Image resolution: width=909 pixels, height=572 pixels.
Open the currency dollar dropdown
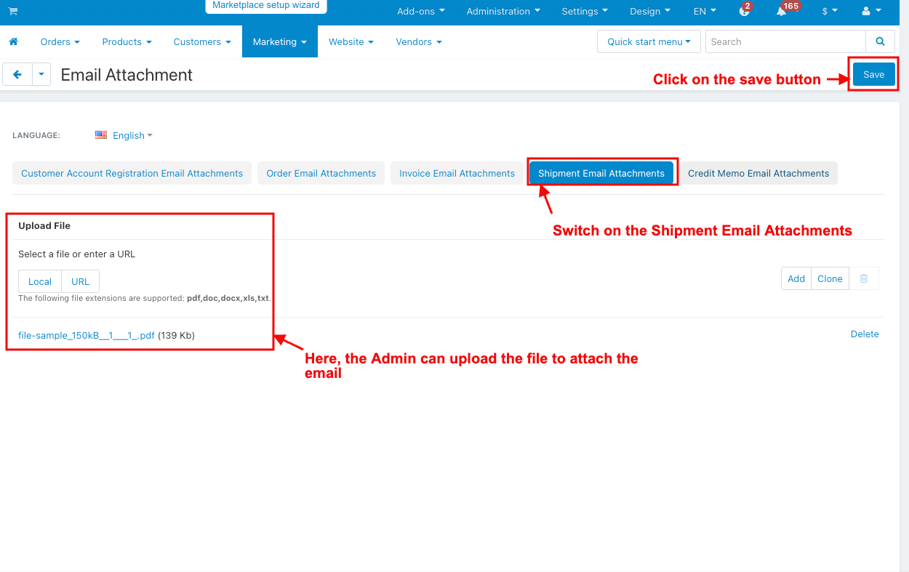829,12
